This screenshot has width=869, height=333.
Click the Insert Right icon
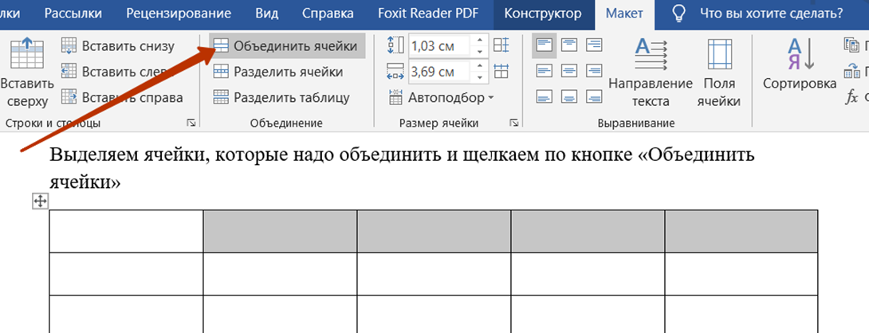point(69,97)
